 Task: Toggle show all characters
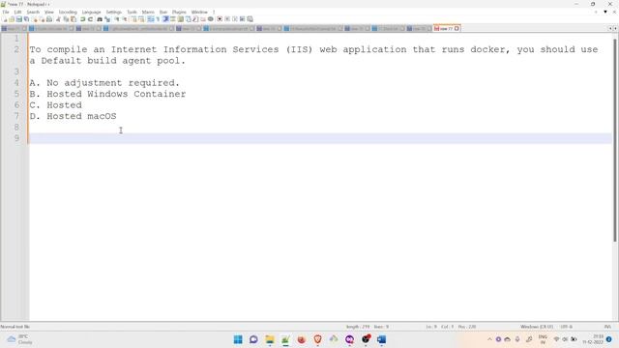coord(158,19)
